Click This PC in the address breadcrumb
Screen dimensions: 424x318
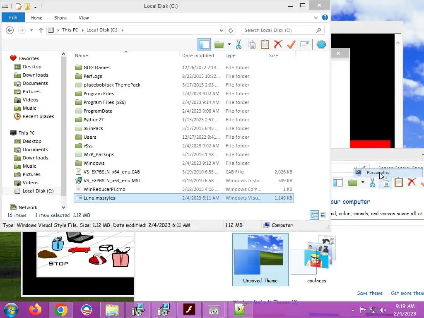coord(70,30)
